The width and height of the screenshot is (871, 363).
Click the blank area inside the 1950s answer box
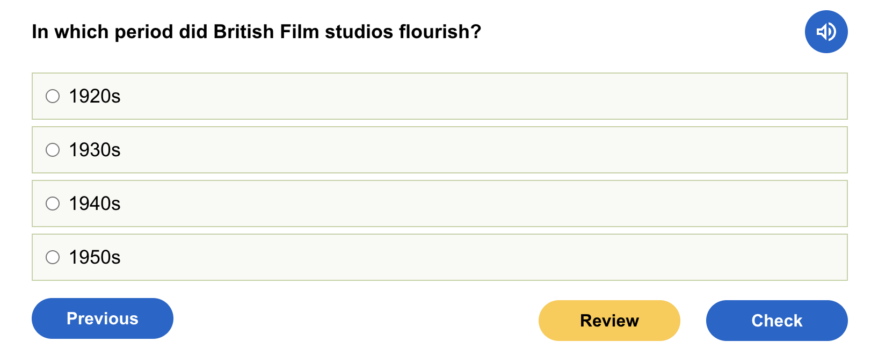tap(483, 257)
